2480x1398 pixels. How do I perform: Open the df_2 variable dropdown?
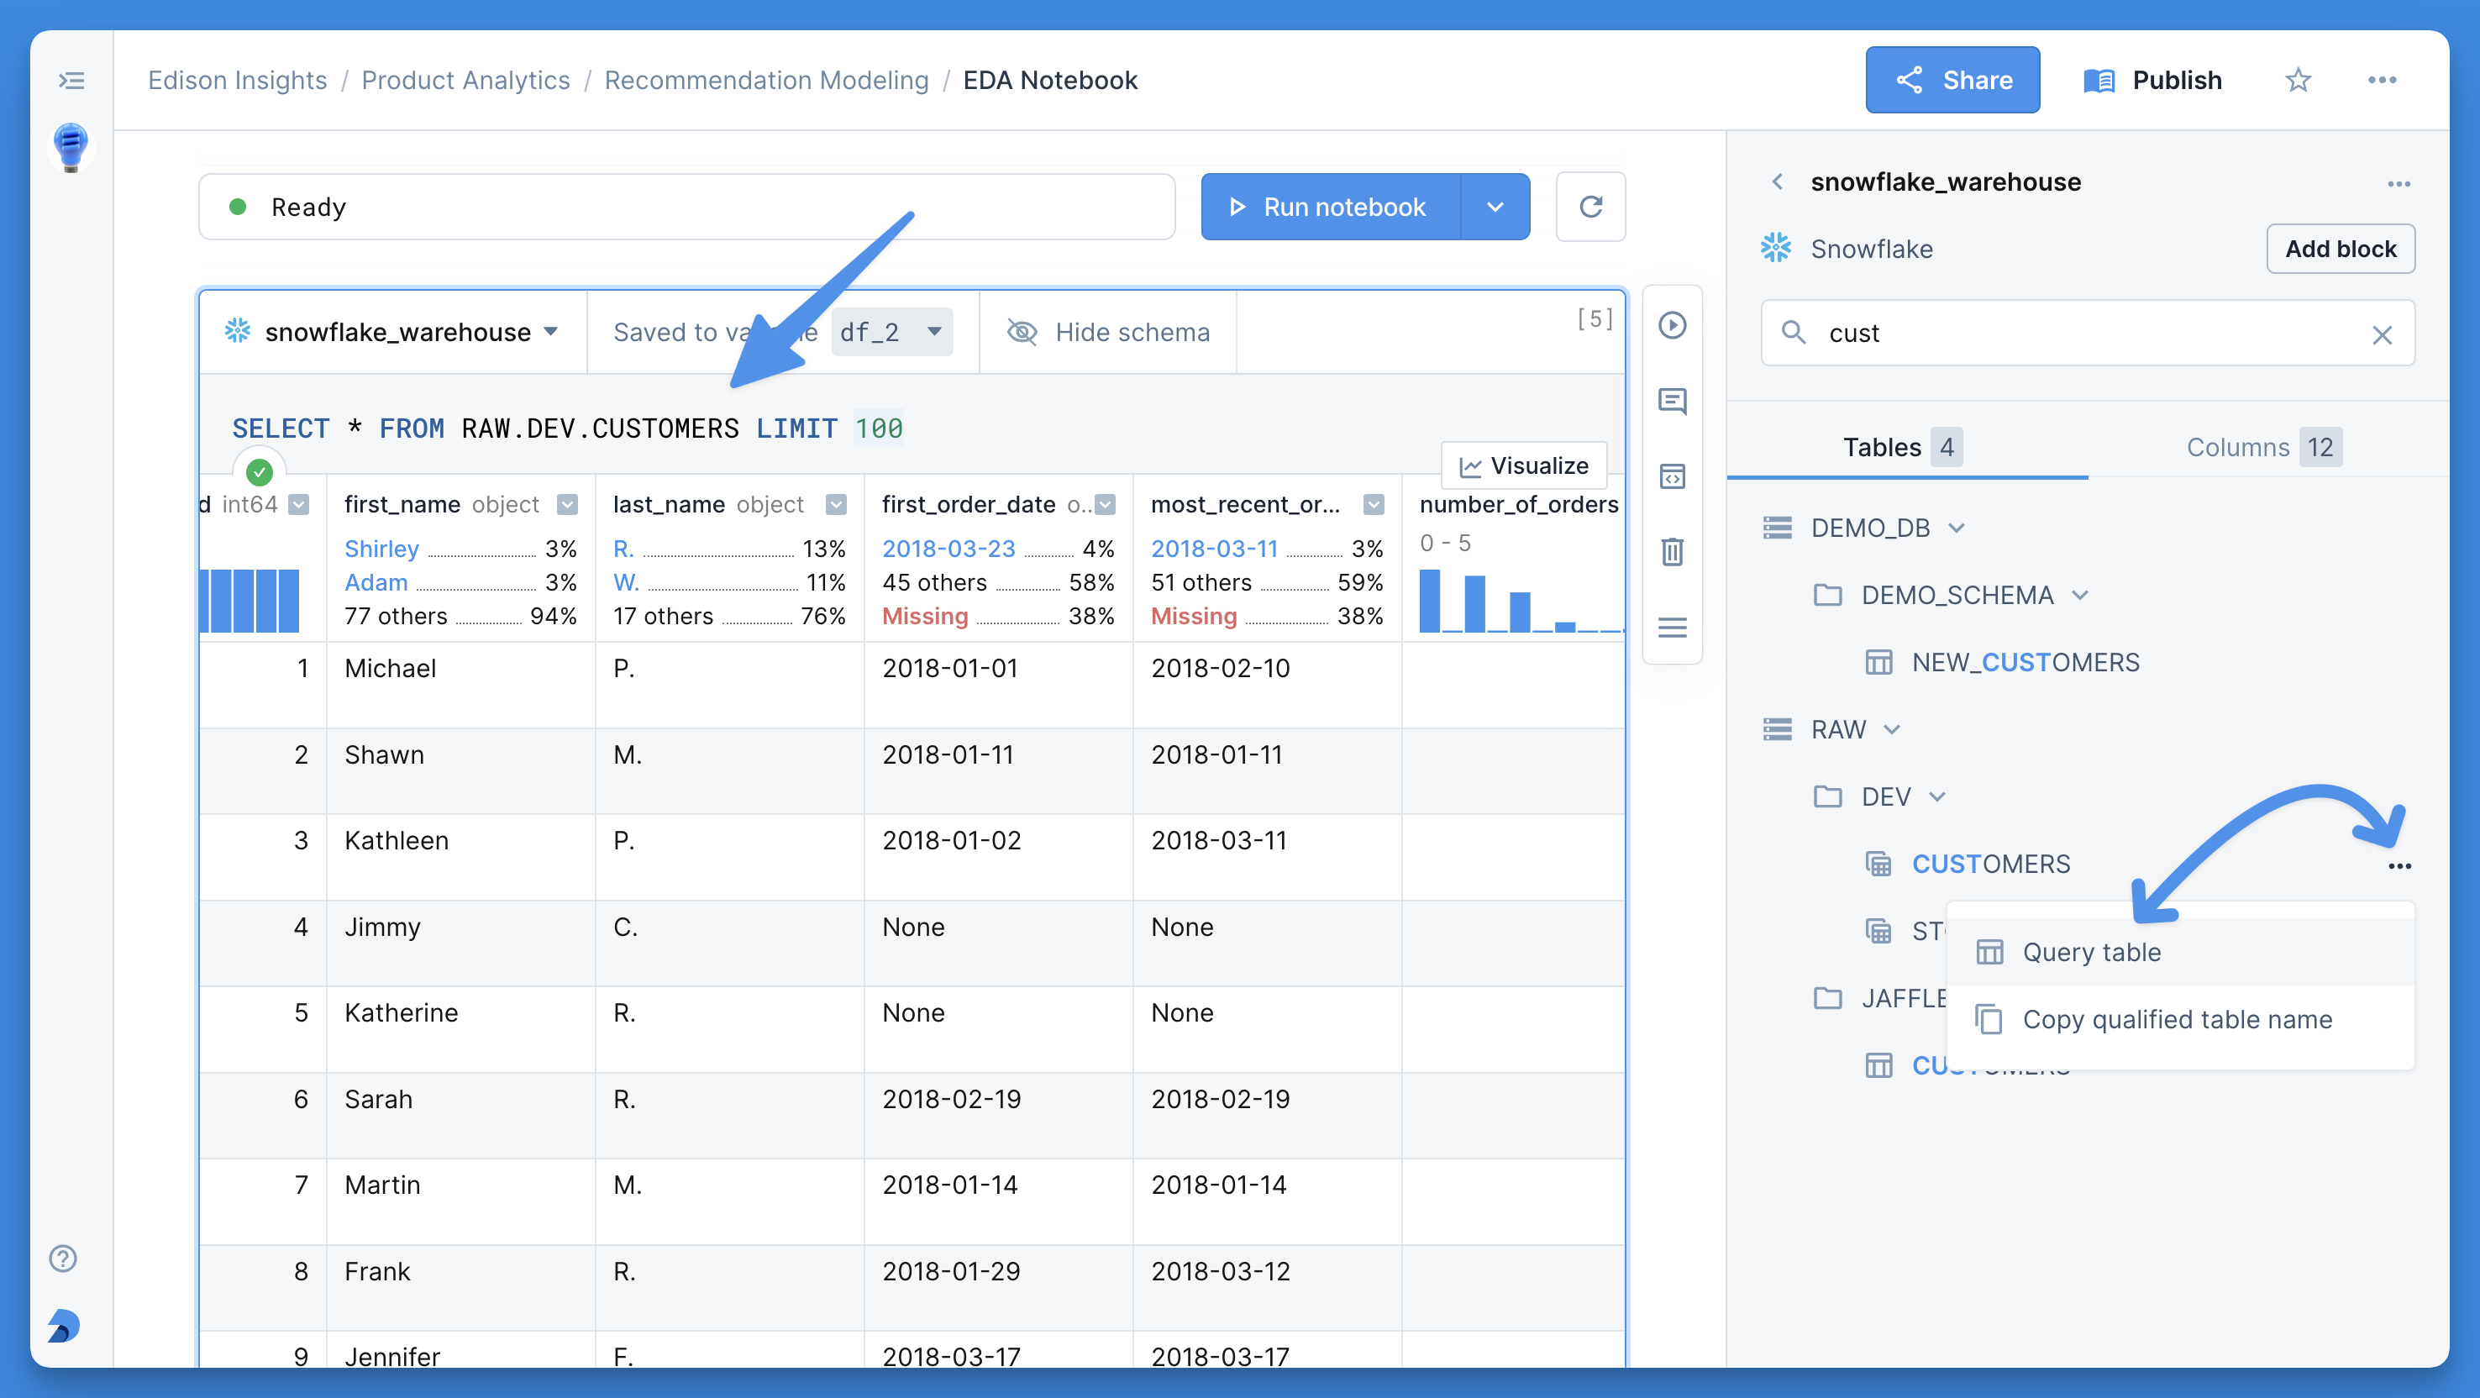click(891, 332)
